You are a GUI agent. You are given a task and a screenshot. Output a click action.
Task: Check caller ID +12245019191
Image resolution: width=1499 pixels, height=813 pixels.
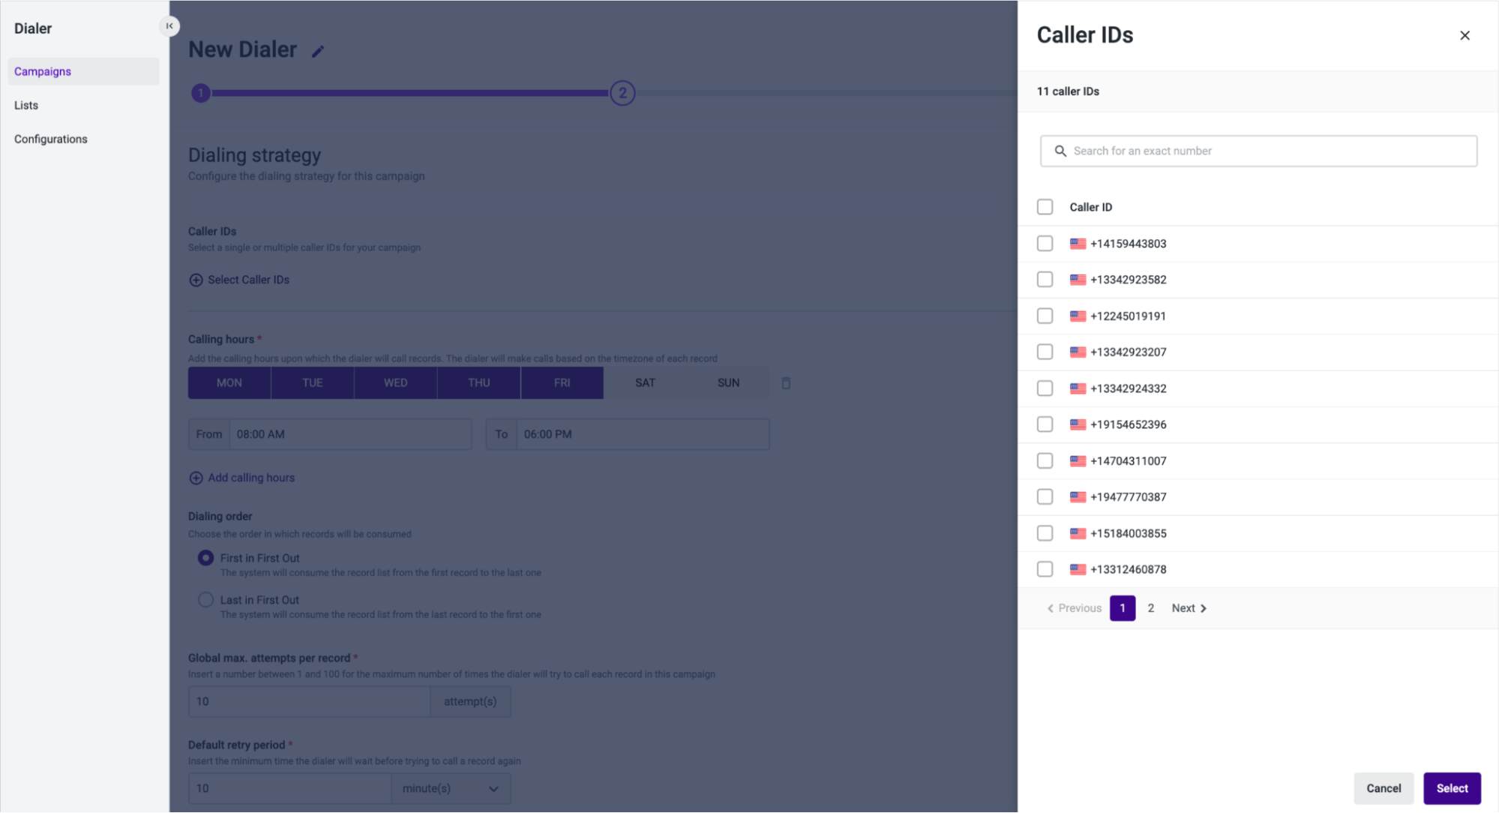pyautogui.click(x=1045, y=316)
